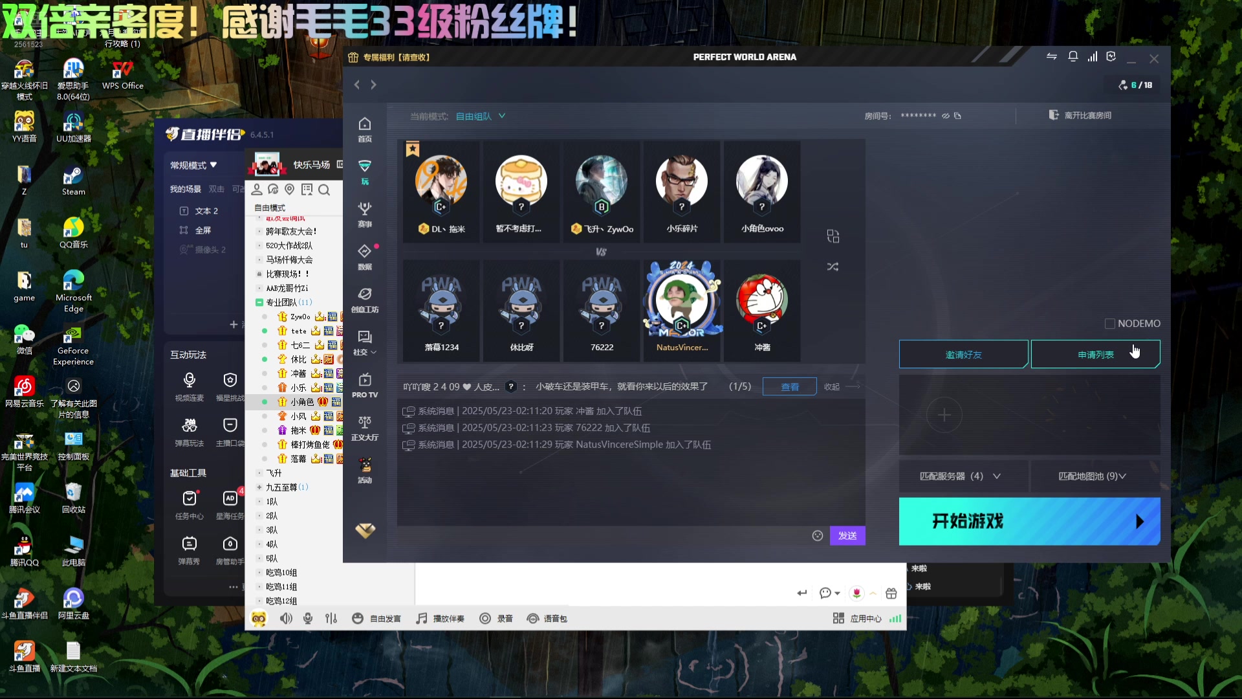The image size is (1242, 699).
Task: Click the network signal bars icon
Action: tap(1093, 56)
